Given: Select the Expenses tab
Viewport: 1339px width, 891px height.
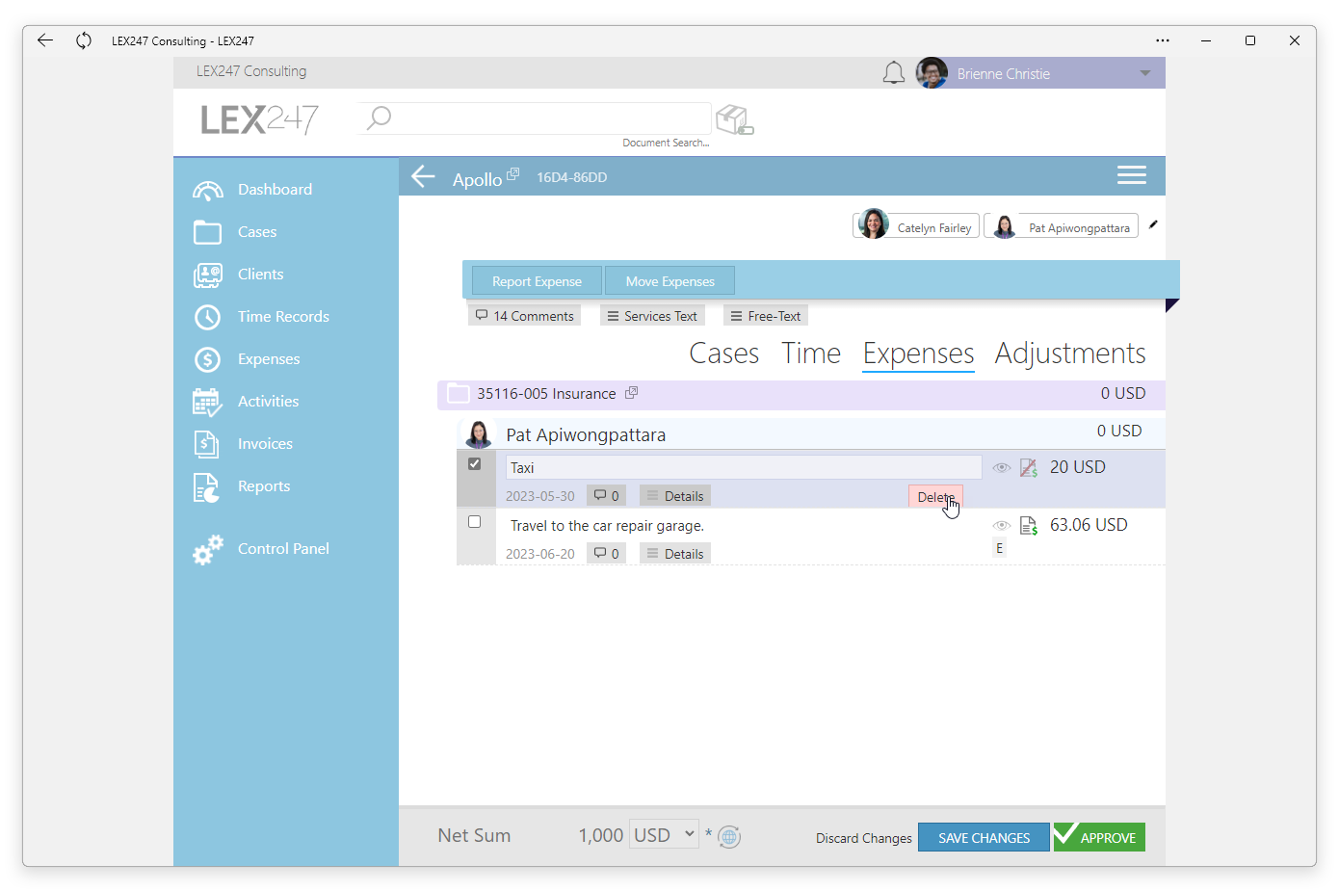Looking at the screenshot, I should point(919,354).
